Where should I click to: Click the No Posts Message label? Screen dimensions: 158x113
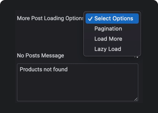click(x=40, y=56)
